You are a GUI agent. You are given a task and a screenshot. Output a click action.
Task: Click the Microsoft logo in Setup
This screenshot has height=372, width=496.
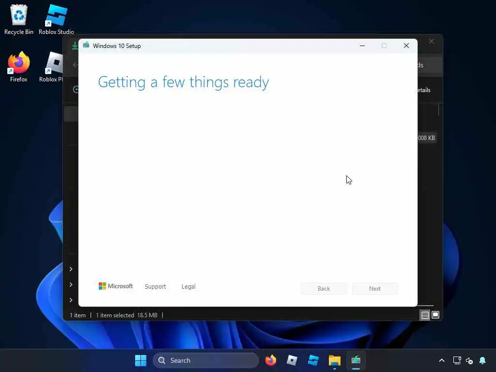116,286
